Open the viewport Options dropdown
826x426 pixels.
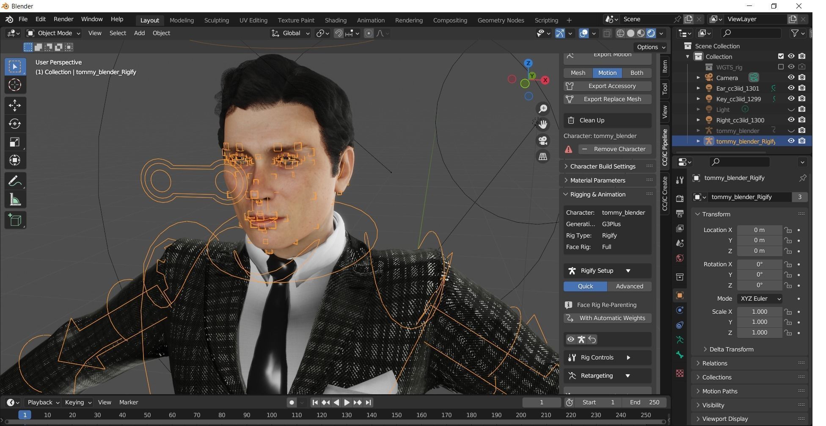(x=651, y=47)
